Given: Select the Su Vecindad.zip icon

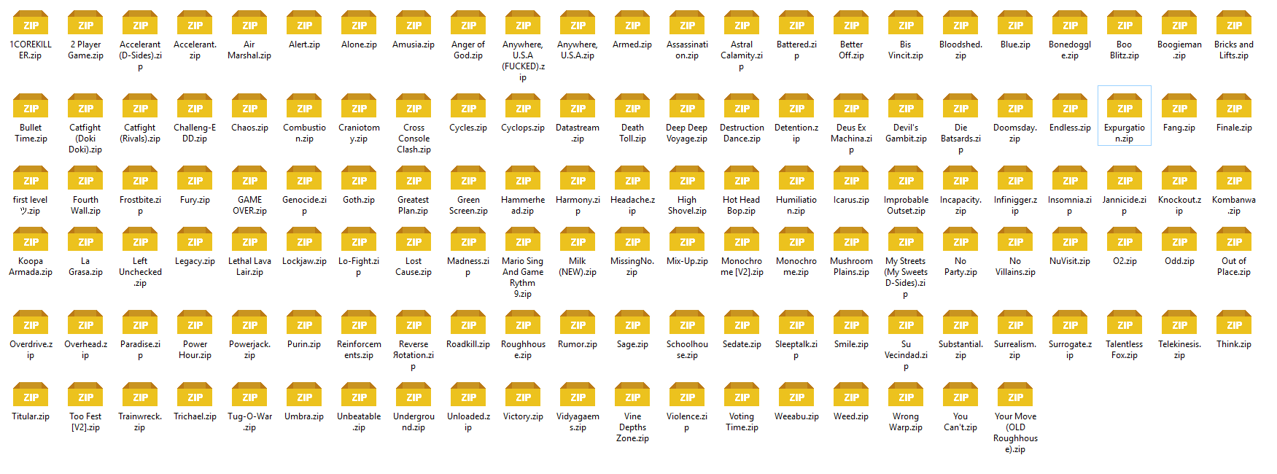Looking at the screenshot, I should [x=906, y=323].
